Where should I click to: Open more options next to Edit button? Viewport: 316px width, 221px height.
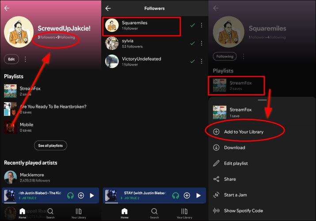25,59
